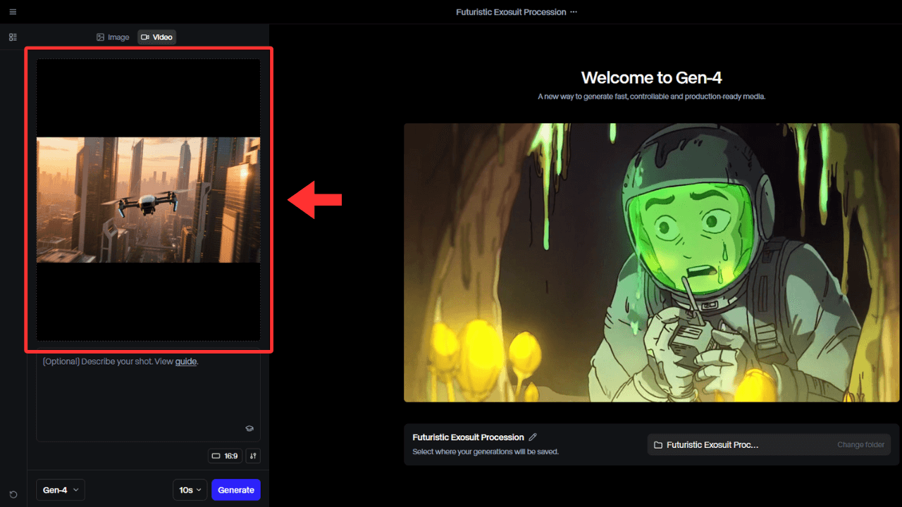This screenshot has height=507, width=902.
Task: Click the graduation cap prompt icon
Action: click(249, 428)
